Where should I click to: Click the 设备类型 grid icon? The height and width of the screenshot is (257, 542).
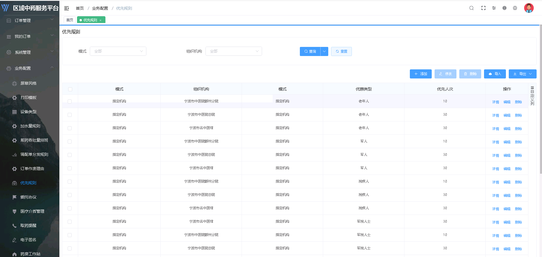click(x=14, y=112)
